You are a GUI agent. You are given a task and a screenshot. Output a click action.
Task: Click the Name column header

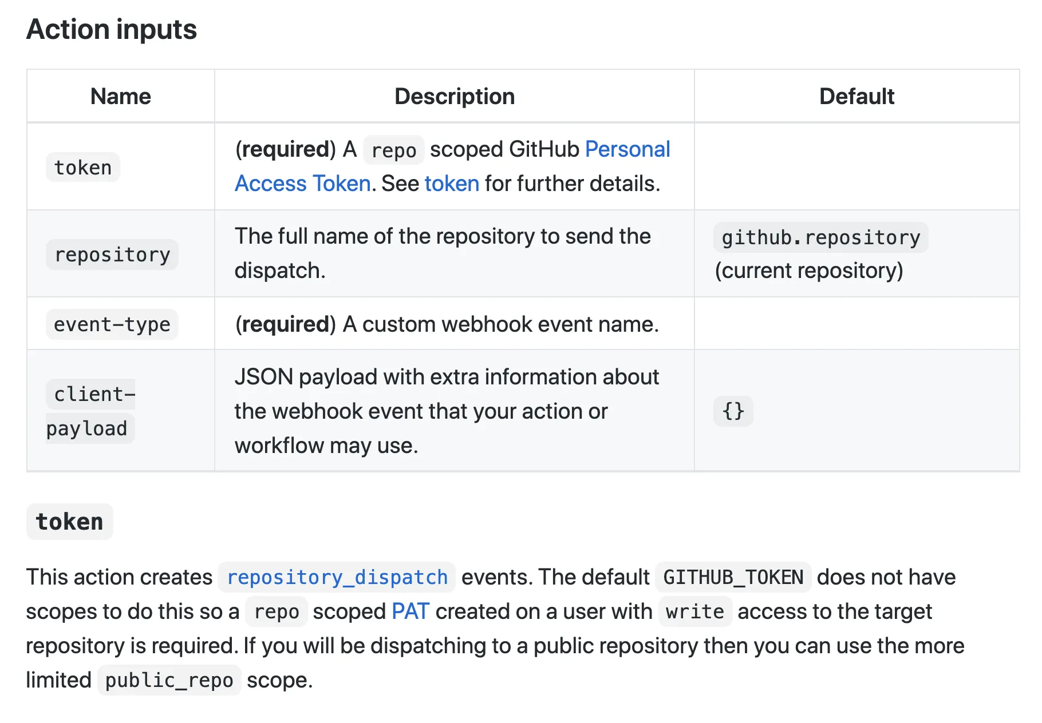pyautogui.click(x=121, y=96)
